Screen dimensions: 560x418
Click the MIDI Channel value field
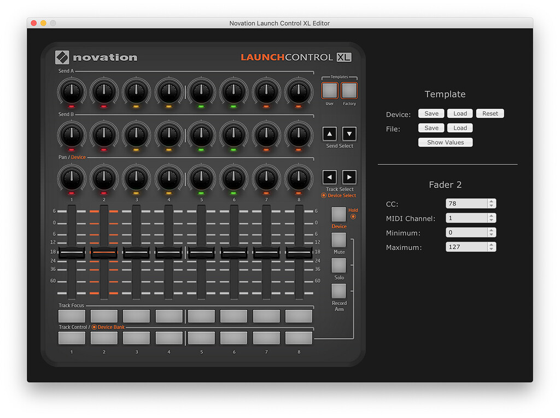(466, 218)
